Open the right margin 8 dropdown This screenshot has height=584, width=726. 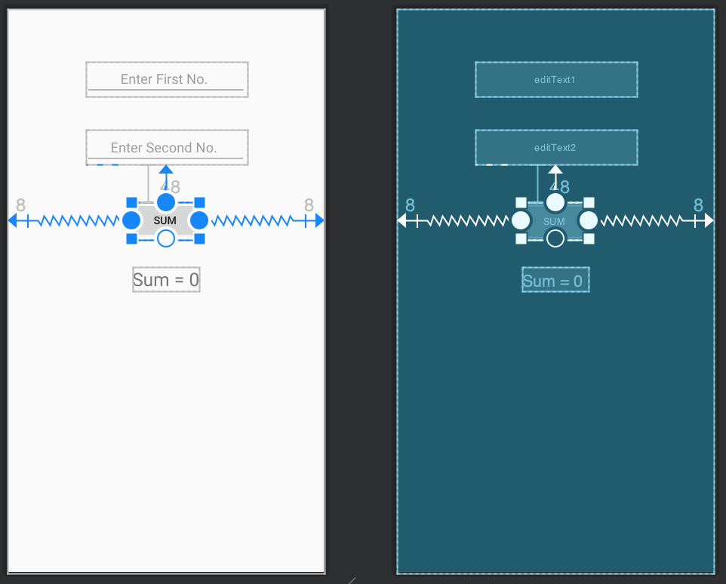(308, 205)
